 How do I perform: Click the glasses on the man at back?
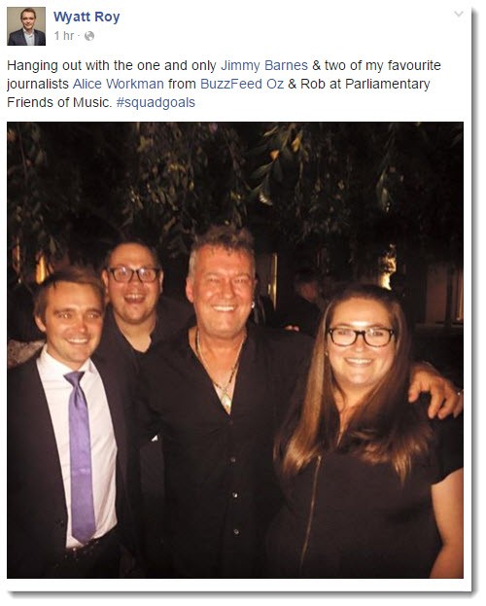pos(134,274)
